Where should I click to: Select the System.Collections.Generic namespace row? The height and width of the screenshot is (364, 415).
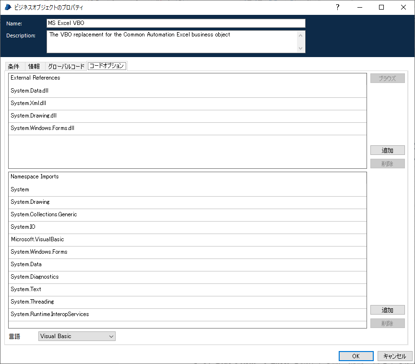[x=188, y=214]
